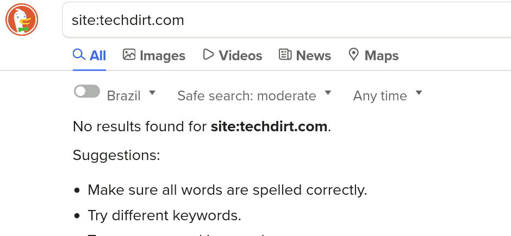511x236 pixels.
Task: Open the Brazil region dropdown
Action: pyautogui.click(x=132, y=96)
